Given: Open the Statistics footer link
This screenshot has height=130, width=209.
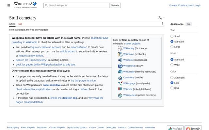Looking at the screenshot, I should (122, 127).
